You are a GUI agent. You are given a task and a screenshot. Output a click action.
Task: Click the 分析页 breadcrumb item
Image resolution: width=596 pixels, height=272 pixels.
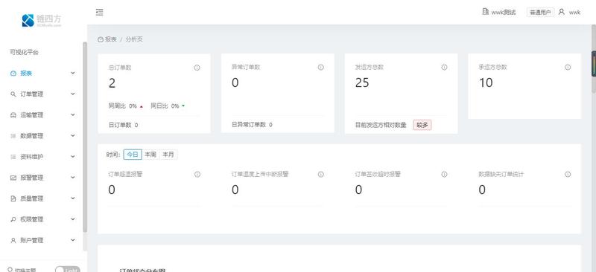(134, 39)
